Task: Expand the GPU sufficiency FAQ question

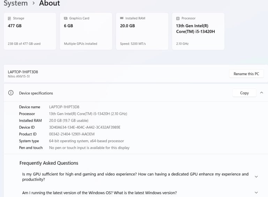Action: pyautogui.click(x=256, y=177)
